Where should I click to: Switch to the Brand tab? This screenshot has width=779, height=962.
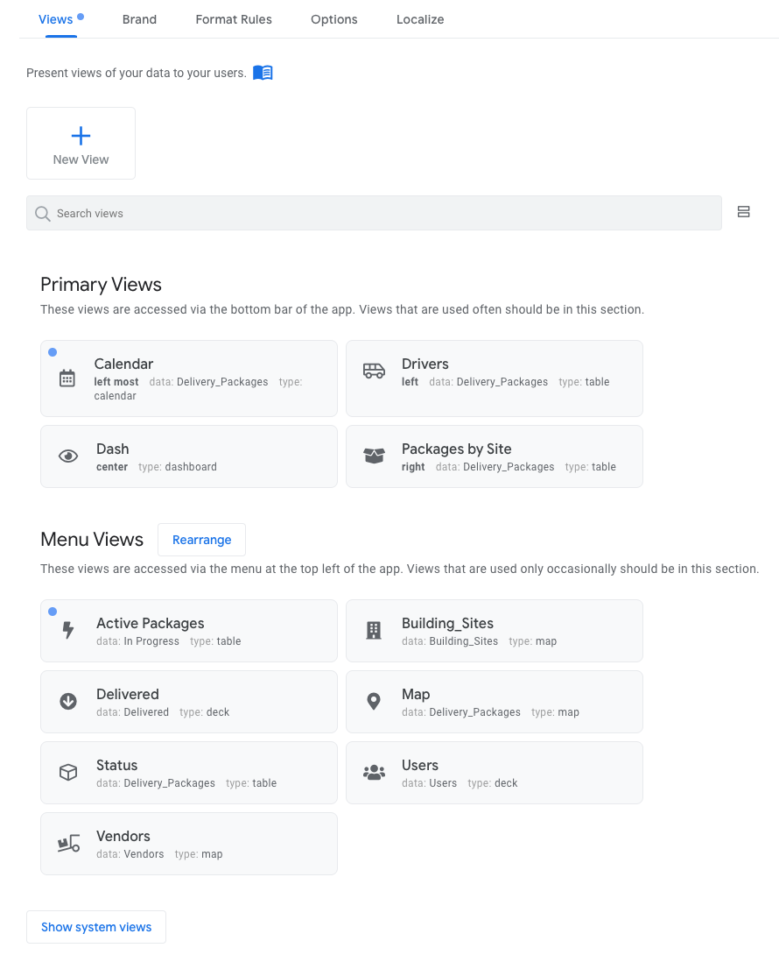point(139,18)
